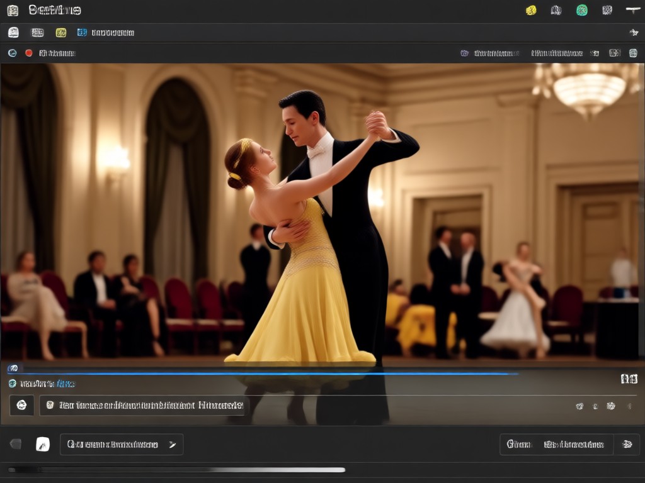Viewport: 645px width, 483px height.
Task: Click the blue circular icon beside the red dot
Action: coord(13,53)
